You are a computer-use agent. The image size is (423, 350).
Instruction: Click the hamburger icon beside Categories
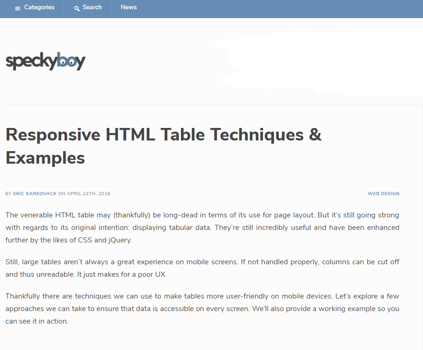[x=18, y=9]
